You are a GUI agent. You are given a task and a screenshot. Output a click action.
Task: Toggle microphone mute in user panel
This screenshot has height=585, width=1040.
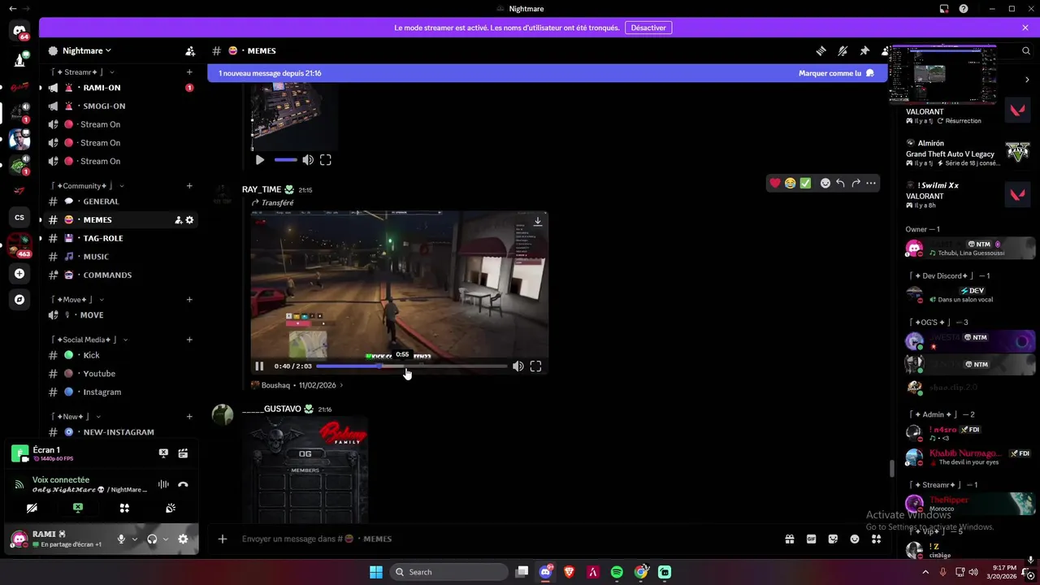coord(121,539)
